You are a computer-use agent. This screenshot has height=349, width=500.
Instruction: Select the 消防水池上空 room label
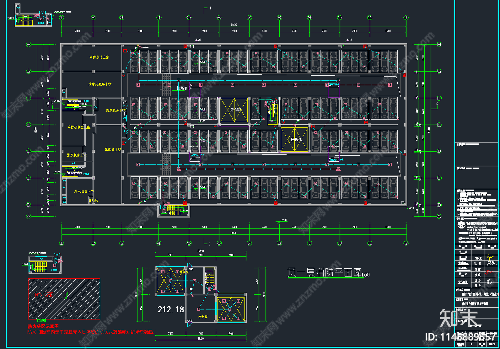click(x=99, y=57)
